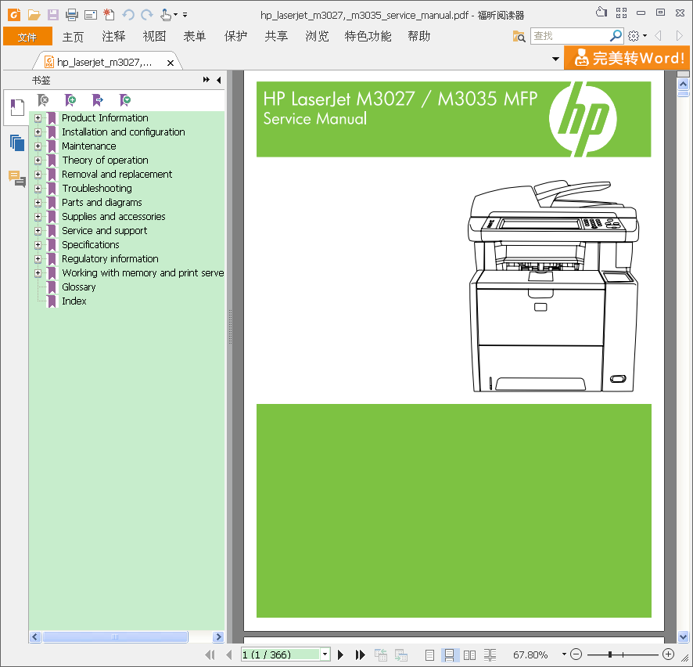This screenshot has width=693, height=667.
Task: Open Glossary bookmark
Action: pos(79,287)
